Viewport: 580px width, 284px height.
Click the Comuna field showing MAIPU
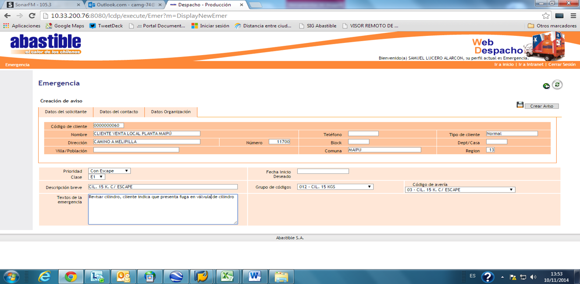[x=384, y=150]
